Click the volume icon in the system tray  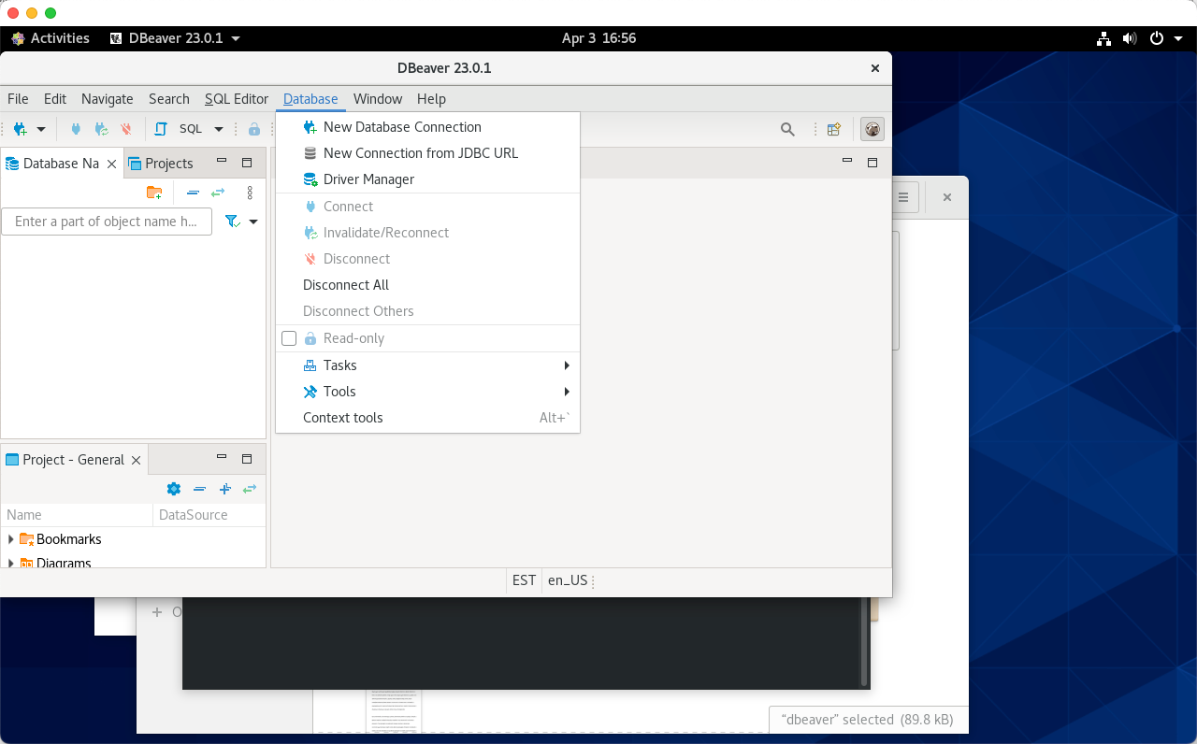[x=1130, y=38]
